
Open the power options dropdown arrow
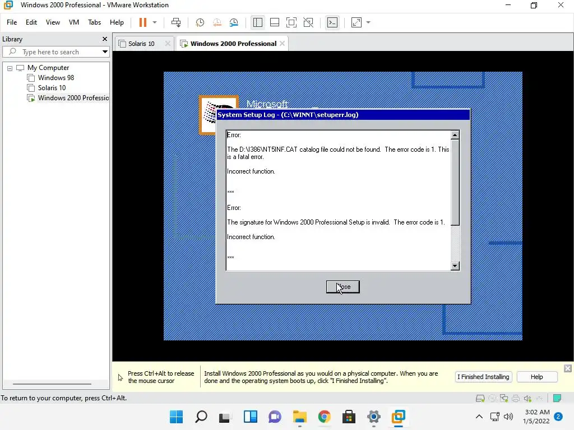[x=155, y=22]
